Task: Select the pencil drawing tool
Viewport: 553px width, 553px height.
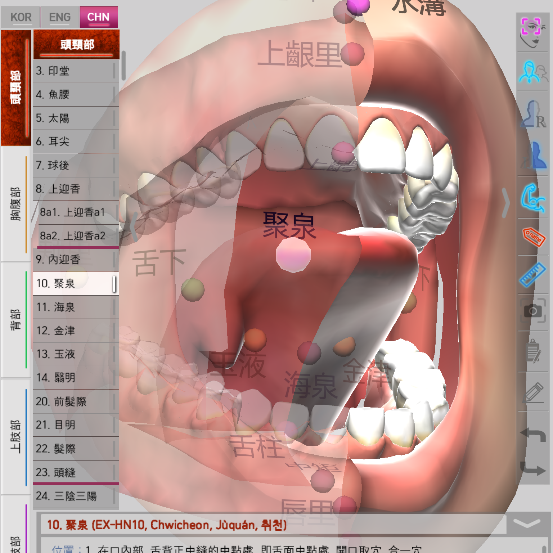Action: [x=534, y=392]
